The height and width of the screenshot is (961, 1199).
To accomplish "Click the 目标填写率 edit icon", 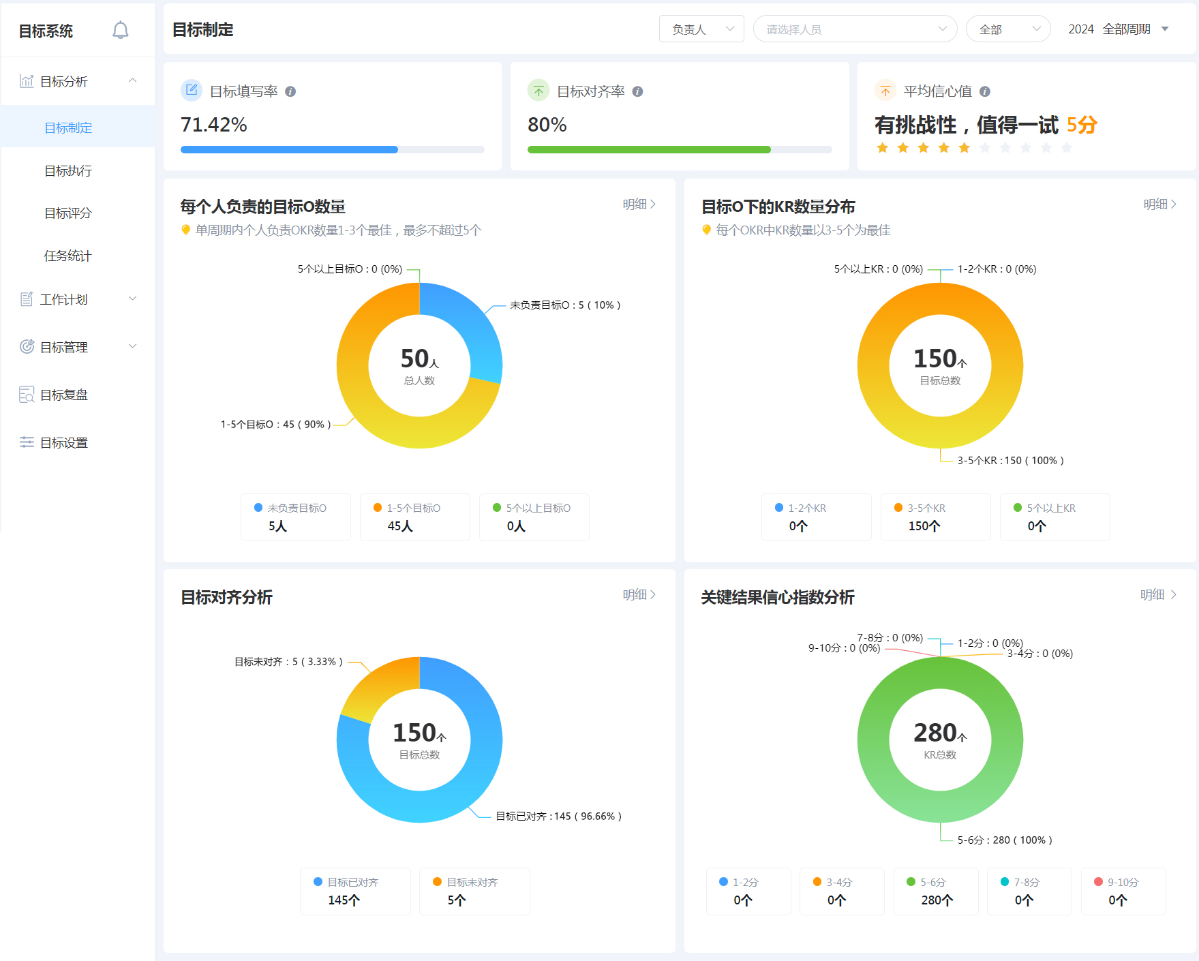I will (192, 90).
